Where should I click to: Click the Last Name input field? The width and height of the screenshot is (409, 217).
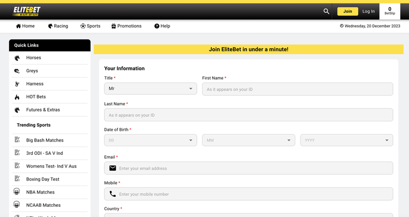click(248, 115)
